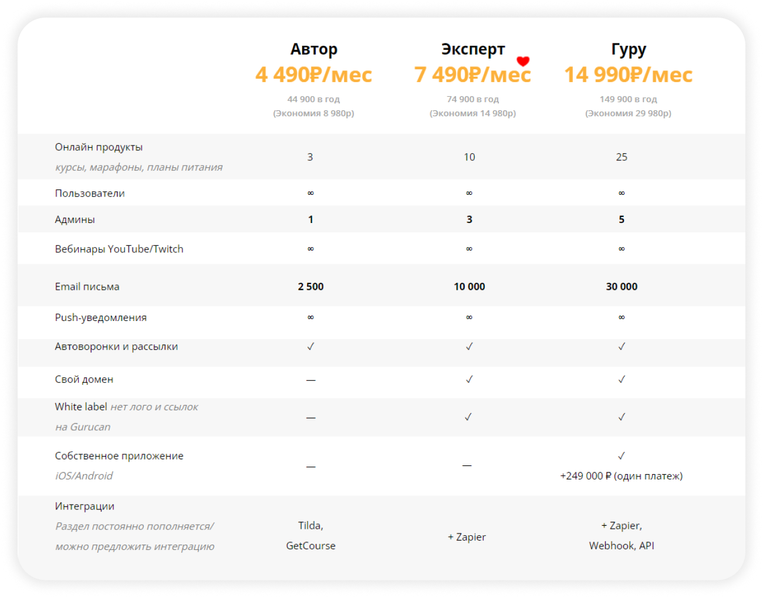Click the 30 000 email value
Screen dimensions: 763x598
[622, 286]
